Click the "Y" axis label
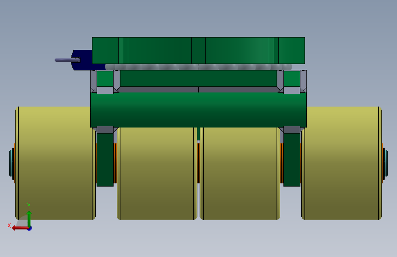Image resolution: width=397 pixels, height=257 pixels. pyautogui.click(x=29, y=206)
